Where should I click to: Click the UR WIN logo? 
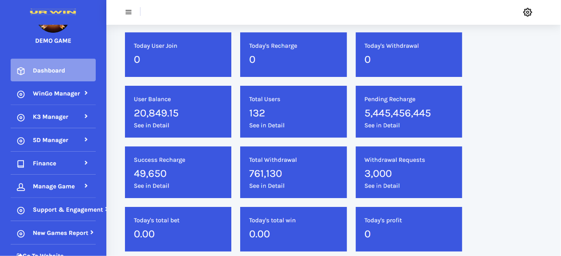click(x=53, y=12)
